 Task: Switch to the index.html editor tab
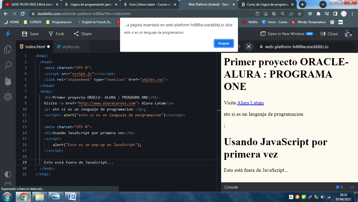click(x=35, y=47)
